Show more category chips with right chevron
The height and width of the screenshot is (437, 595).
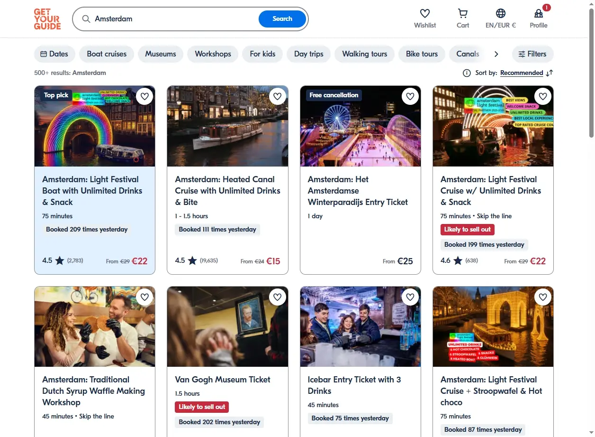pos(496,54)
